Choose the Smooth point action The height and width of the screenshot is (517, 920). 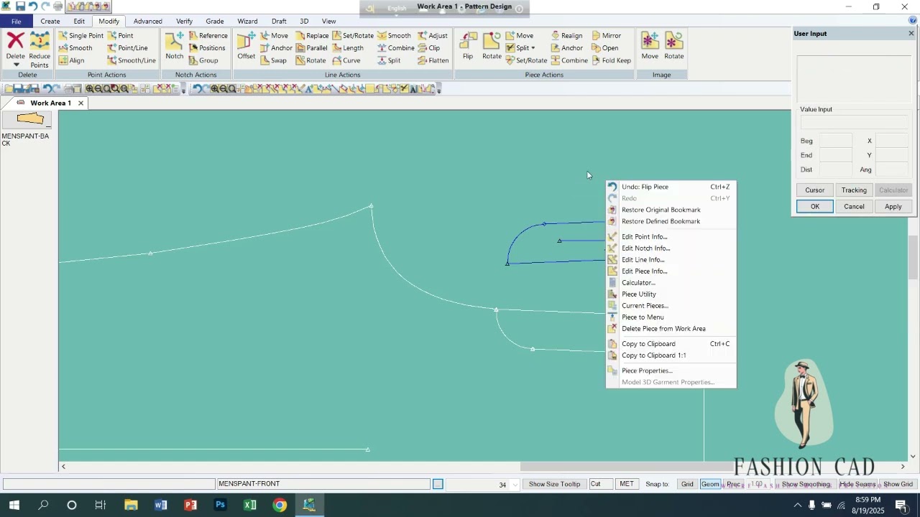pyautogui.click(x=75, y=48)
